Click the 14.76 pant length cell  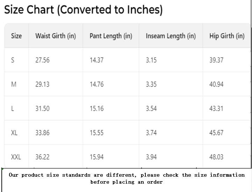click(96, 84)
